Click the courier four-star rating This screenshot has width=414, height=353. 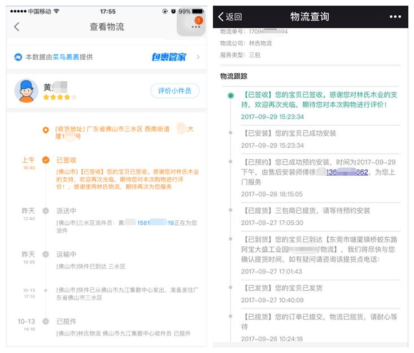(59, 97)
